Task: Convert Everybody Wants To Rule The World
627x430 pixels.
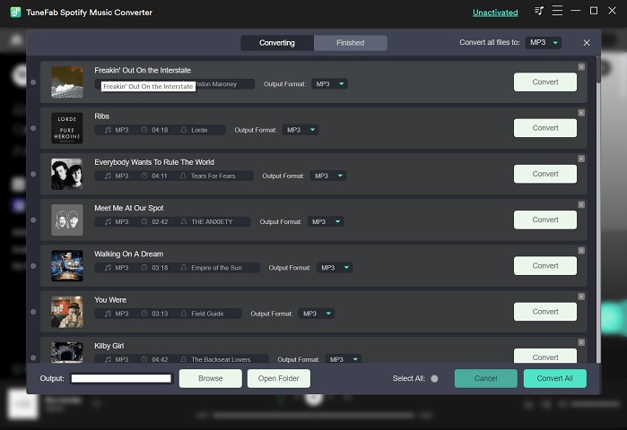Action: 545,174
